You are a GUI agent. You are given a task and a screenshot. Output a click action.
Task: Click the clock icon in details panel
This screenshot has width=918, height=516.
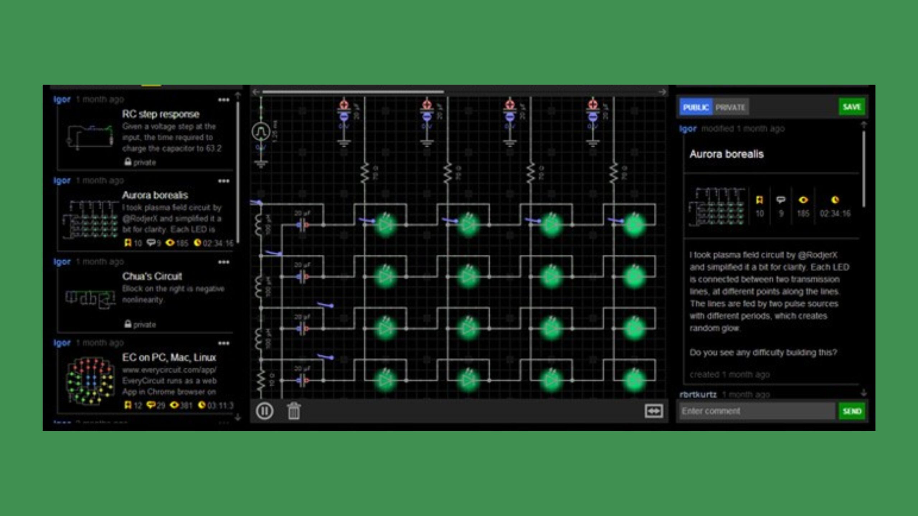[835, 200]
